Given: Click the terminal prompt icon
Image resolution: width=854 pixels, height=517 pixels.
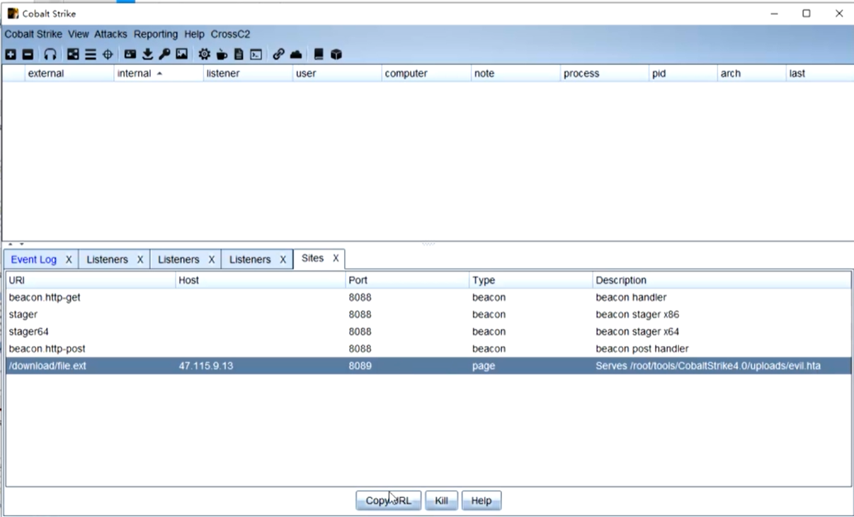Looking at the screenshot, I should 256,54.
